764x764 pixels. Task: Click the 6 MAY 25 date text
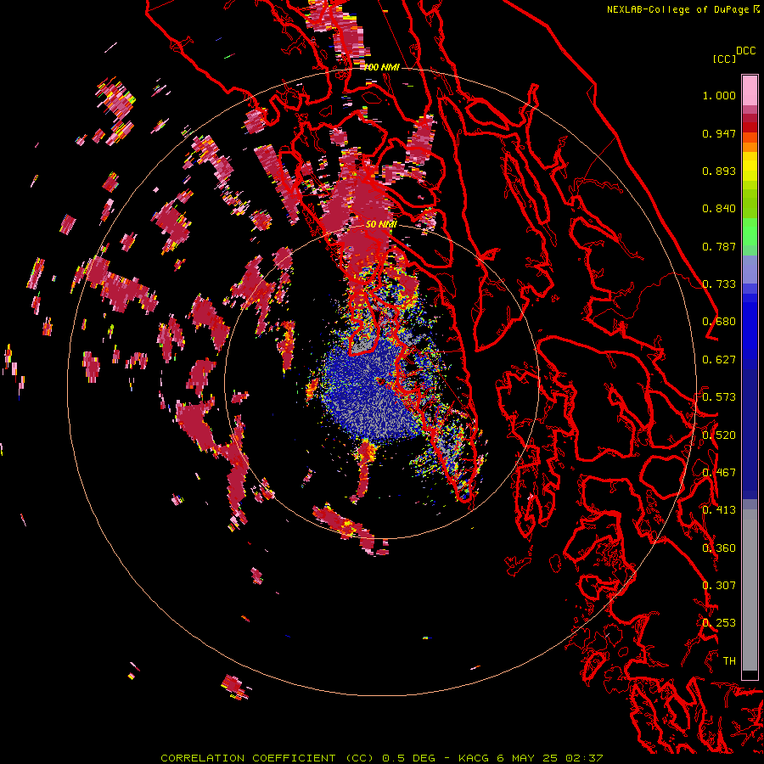(x=528, y=758)
